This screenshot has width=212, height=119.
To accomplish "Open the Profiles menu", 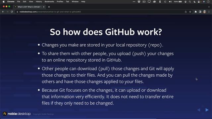I will point(60,2).
